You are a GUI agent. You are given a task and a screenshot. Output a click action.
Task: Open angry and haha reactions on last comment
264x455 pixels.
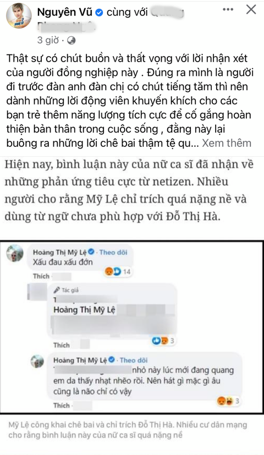(228, 401)
